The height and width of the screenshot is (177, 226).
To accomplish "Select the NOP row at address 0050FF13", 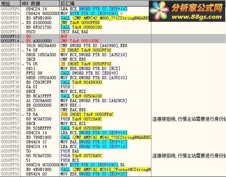I will coord(113,36).
